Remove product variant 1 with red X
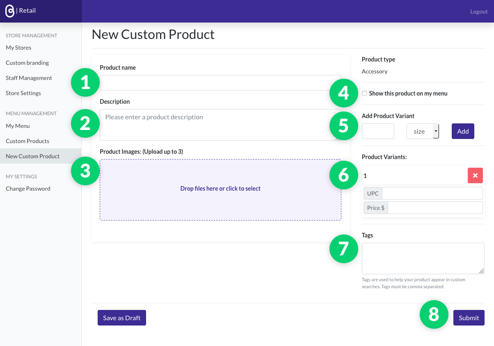This screenshot has height=346, width=494. click(x=475, y=175)
